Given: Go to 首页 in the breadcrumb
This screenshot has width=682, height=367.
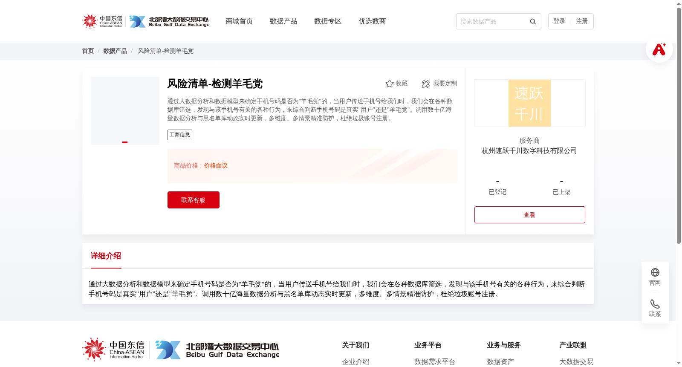Looking at the screenshot, I should click(x=88, y=51).
